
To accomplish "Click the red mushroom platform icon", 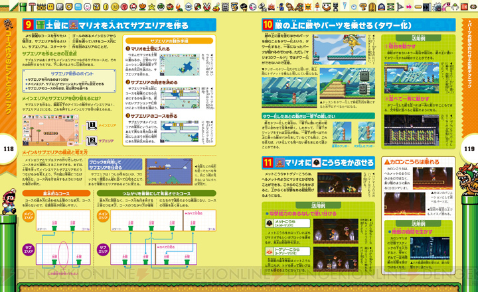I will pyautogui.click(x=32, y=7).
